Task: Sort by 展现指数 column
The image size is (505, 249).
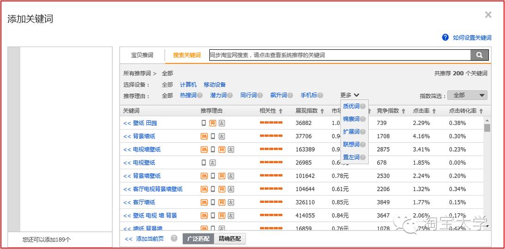Action: point(310,111)
